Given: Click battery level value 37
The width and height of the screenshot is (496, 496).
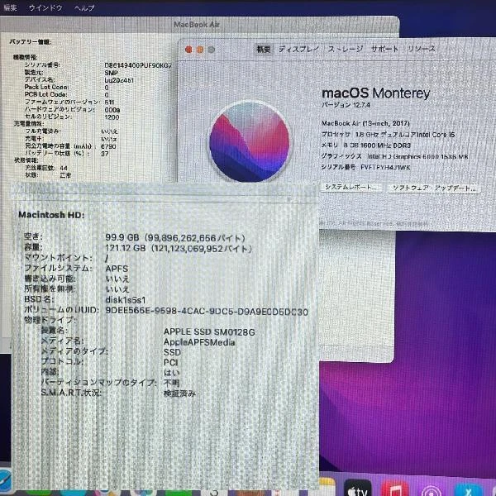Looking at the screenshot, I should coord(105,154).
